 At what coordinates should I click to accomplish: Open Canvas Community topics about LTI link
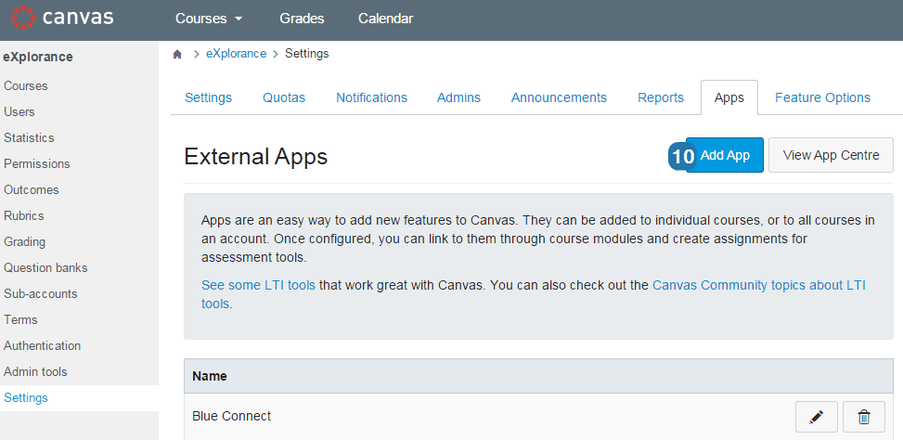pos(534,294)
